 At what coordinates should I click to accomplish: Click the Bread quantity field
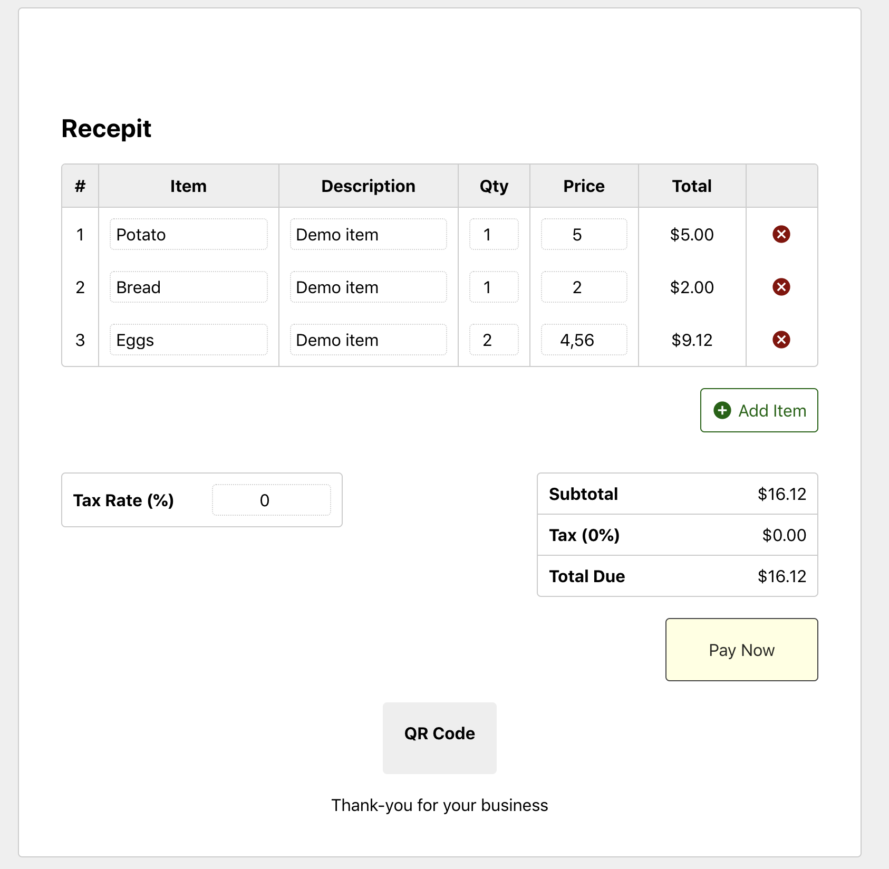point(494,287)
